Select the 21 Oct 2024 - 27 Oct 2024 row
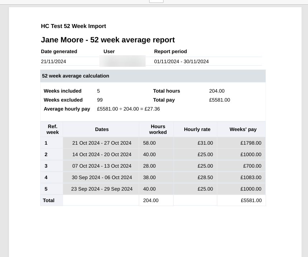308x257 pixels. (x=102, y=143)
